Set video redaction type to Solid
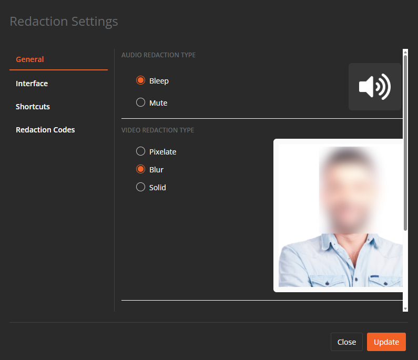 point(140,187)
